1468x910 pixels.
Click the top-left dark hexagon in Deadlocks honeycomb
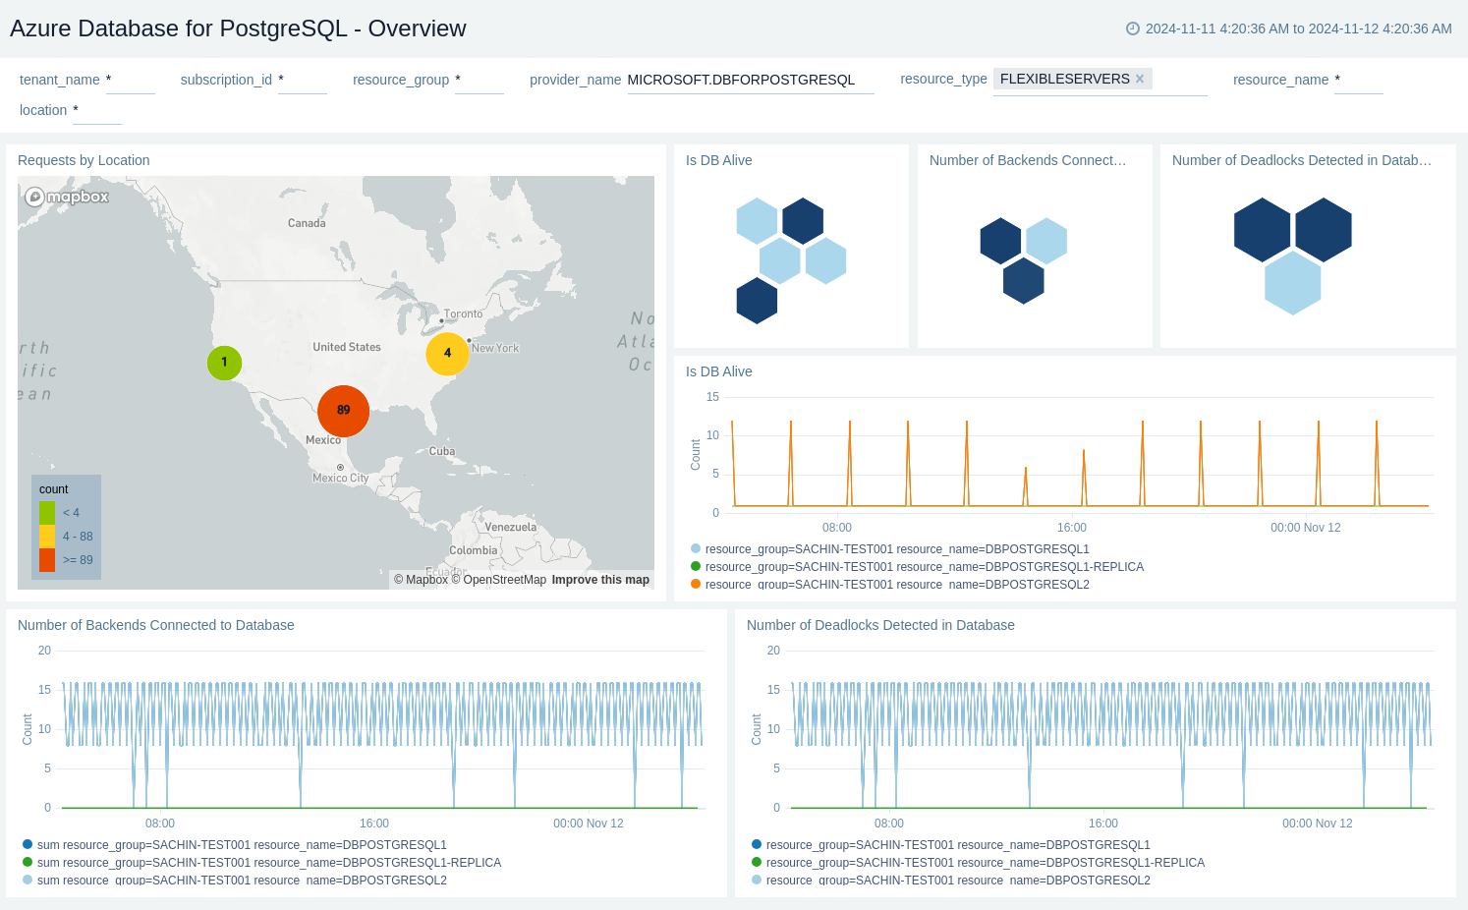pos(1262,230)
